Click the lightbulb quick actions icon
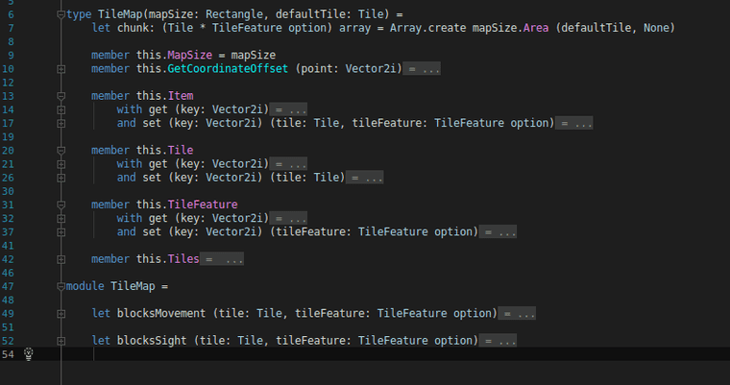Viewport: 730px width, 385px height. 28,354
